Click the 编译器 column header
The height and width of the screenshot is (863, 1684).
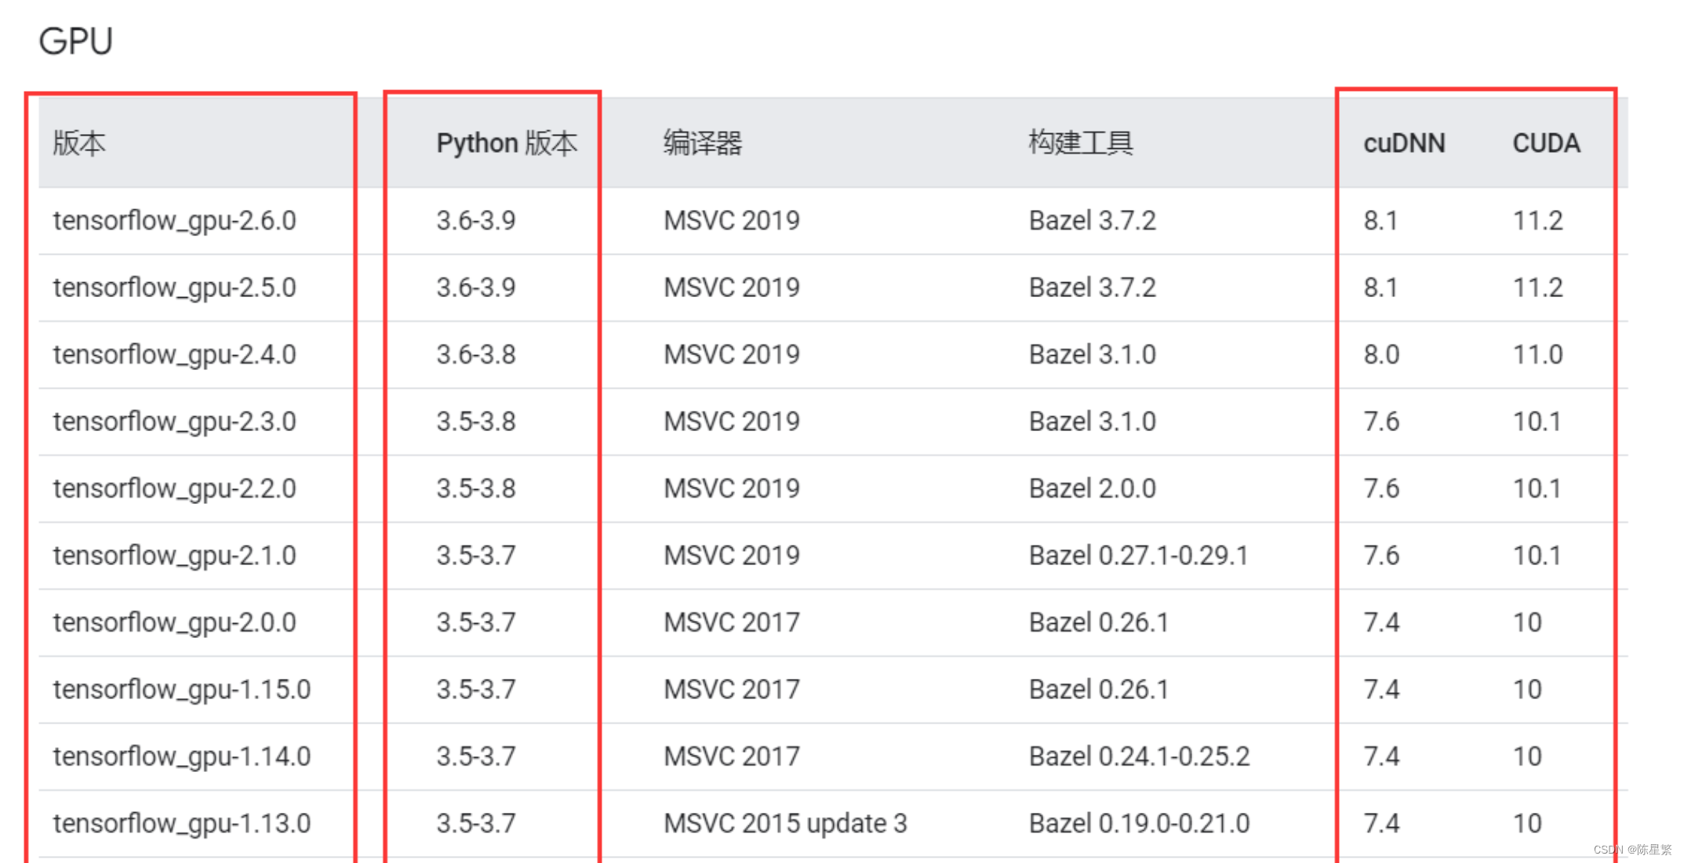(x=702, y=143)
